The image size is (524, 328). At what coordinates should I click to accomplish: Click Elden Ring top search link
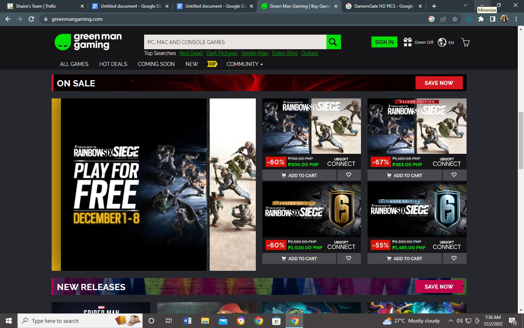point(285,53)
